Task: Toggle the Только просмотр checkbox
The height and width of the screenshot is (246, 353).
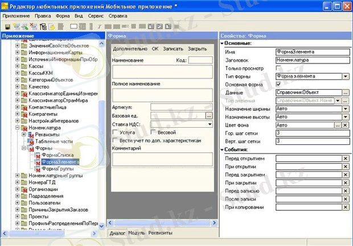Action: 277,68
